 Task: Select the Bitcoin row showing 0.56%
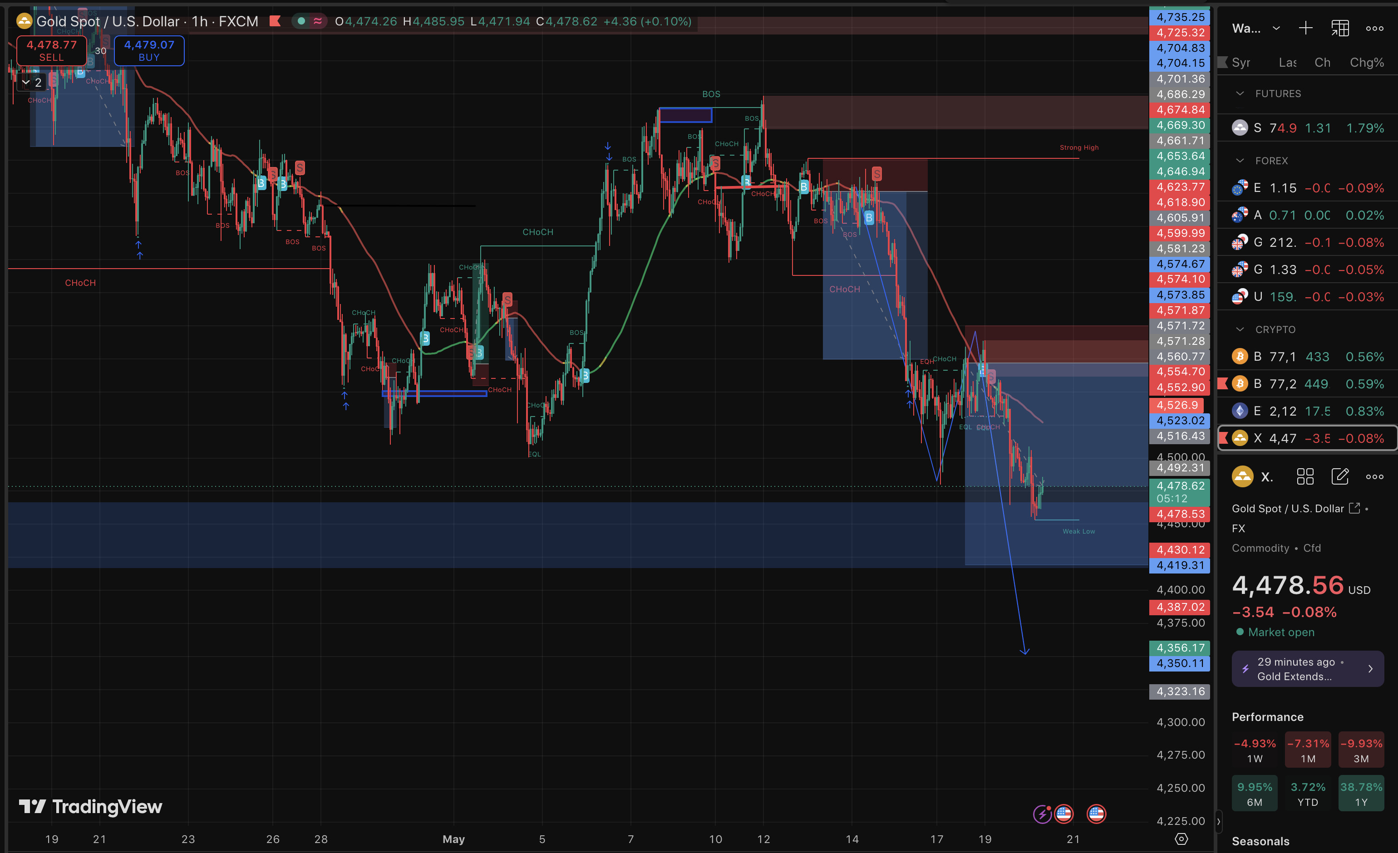coord(1307,357)
